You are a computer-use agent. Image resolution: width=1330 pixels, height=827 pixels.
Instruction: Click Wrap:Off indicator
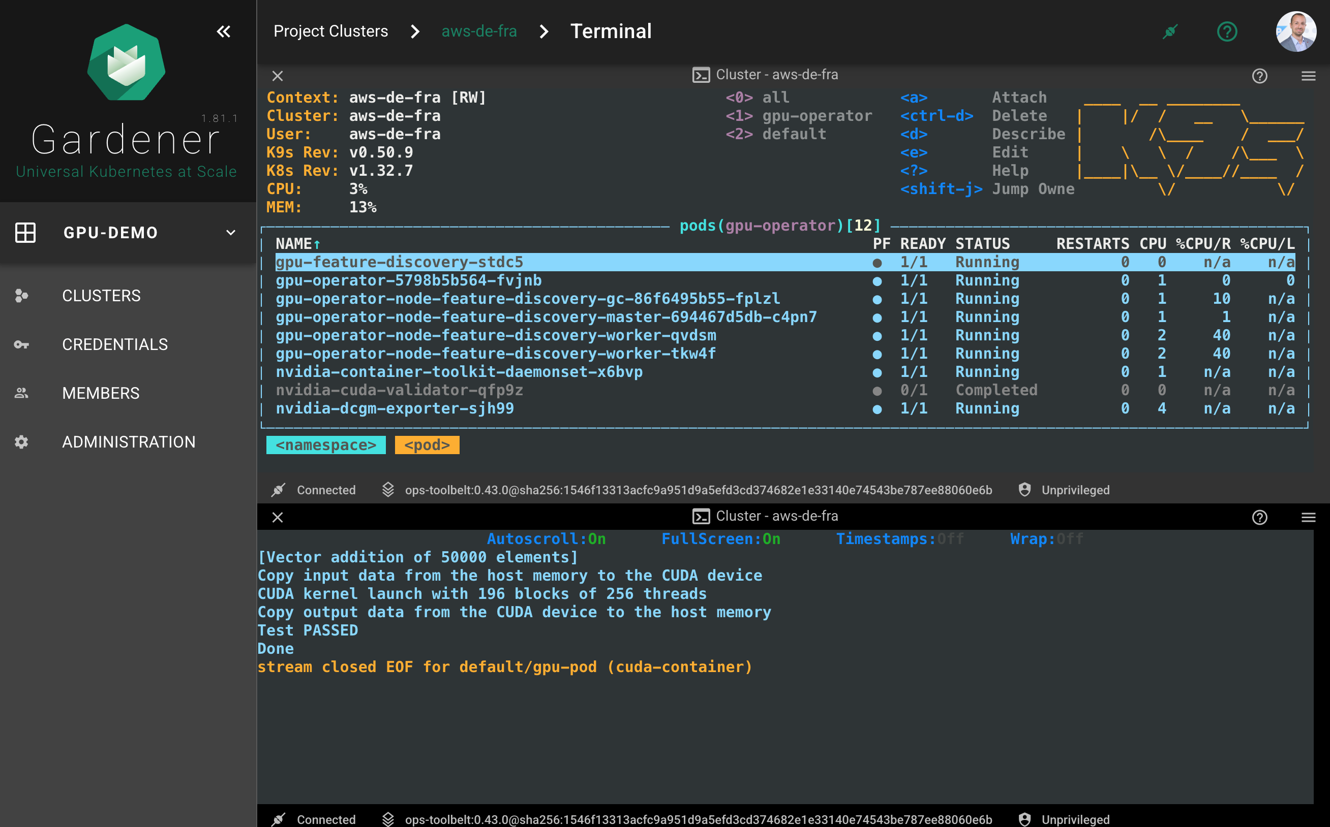(x=1046, y=539)
